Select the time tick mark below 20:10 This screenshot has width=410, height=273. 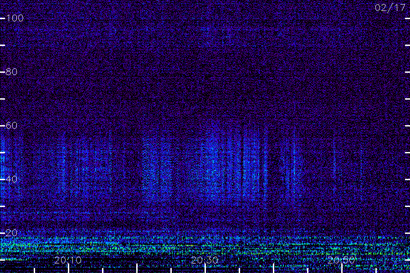[68, 268]
